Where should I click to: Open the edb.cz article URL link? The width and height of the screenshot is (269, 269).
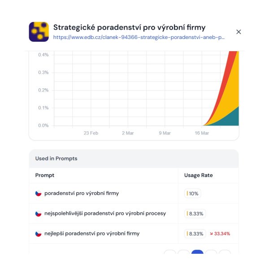coord(139,38)
